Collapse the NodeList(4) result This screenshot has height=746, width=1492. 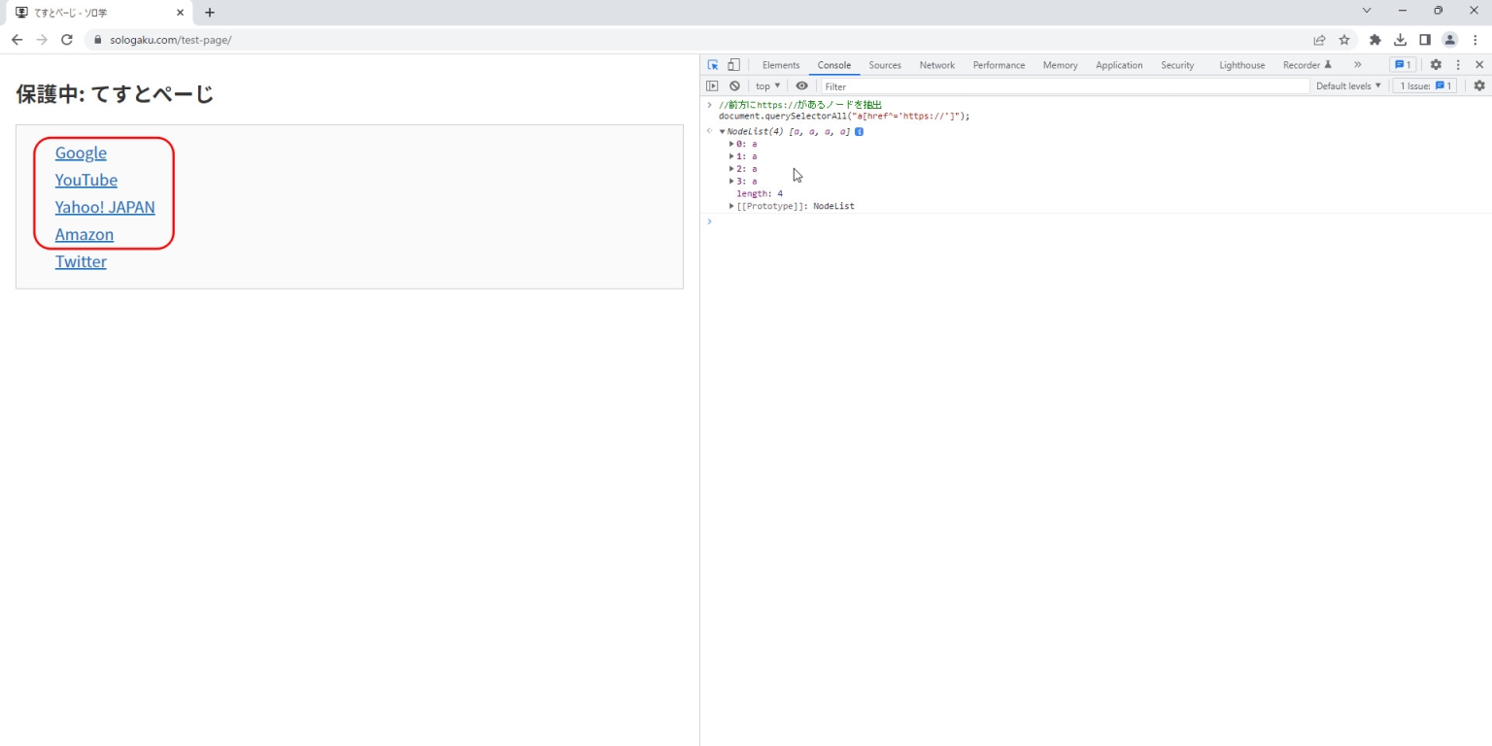pyautogui.click(x=722, y=131)
